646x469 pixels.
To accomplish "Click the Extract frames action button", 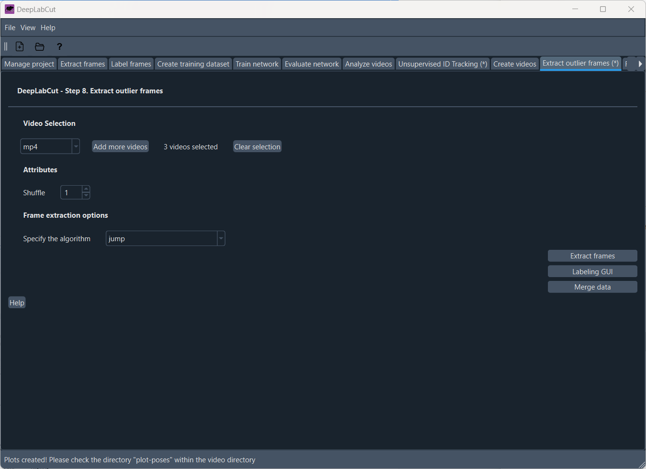I will (x=592, y=256).
